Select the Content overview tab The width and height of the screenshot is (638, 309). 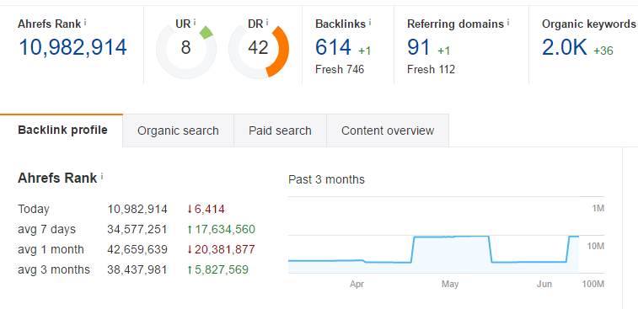tap(388, 131)
